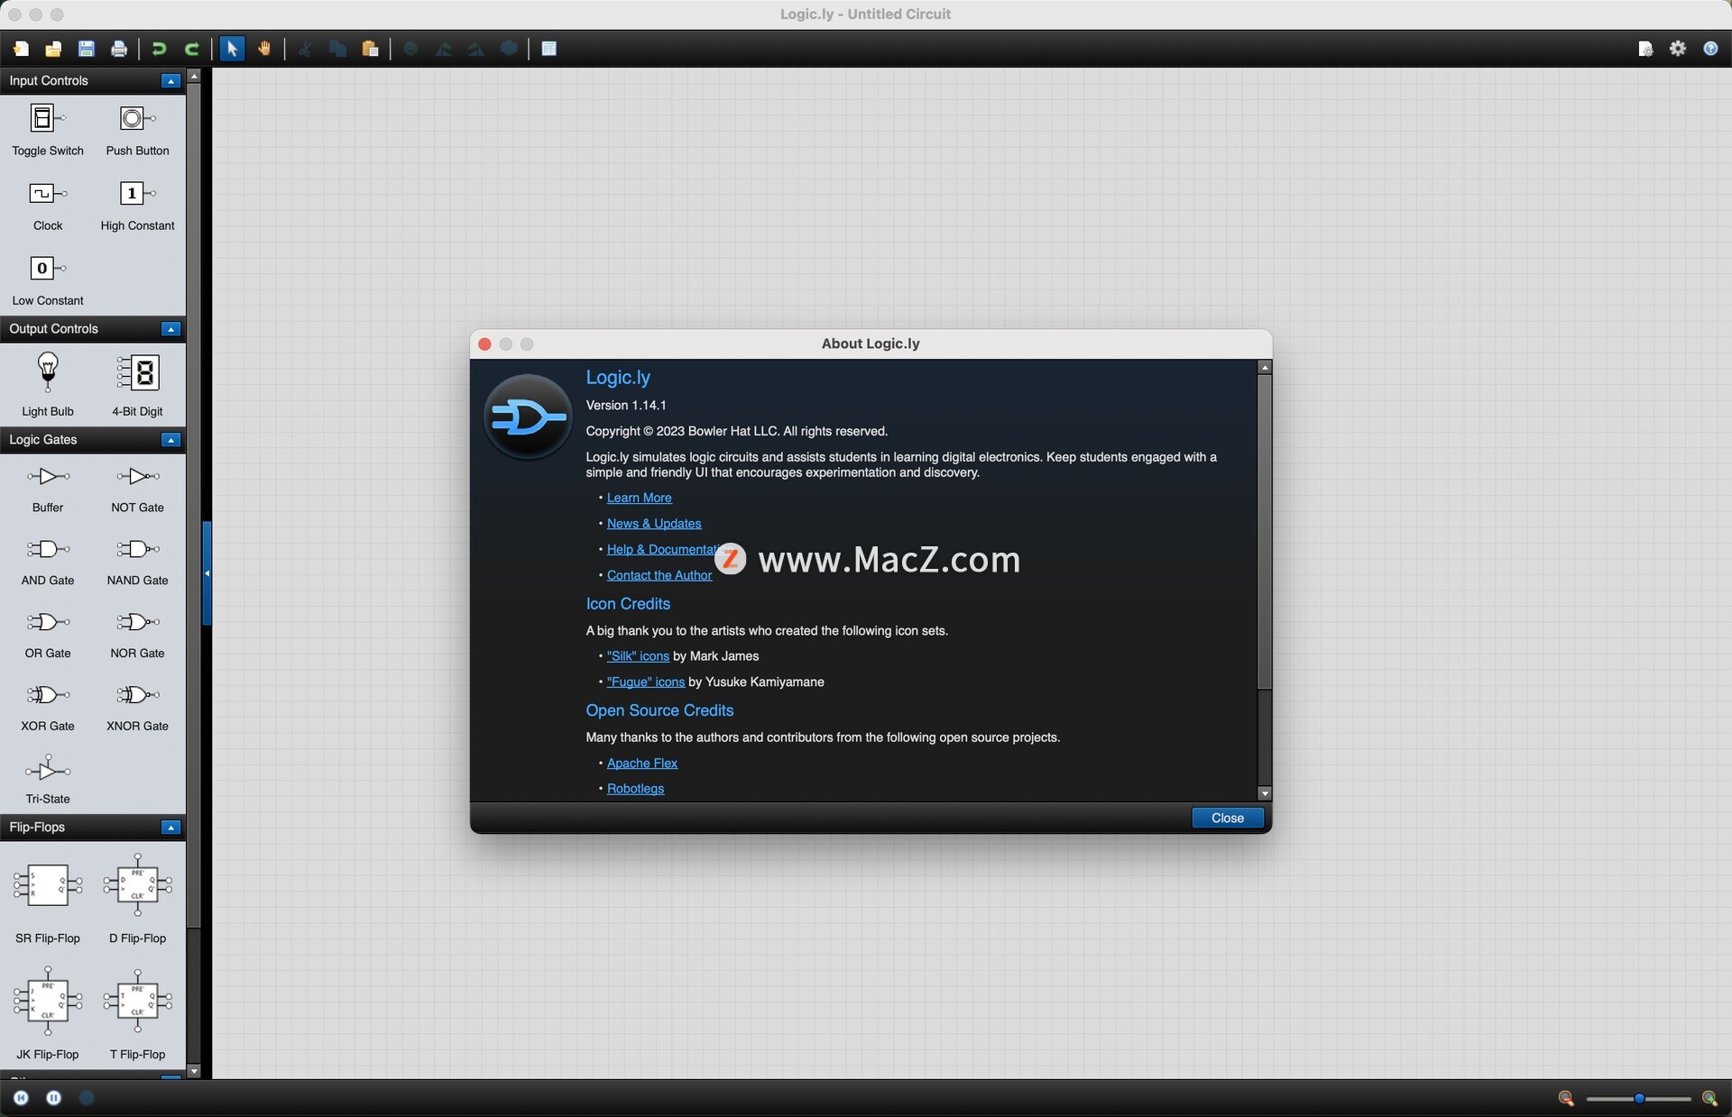Select the Pan hand tool

tap(264, 49)
